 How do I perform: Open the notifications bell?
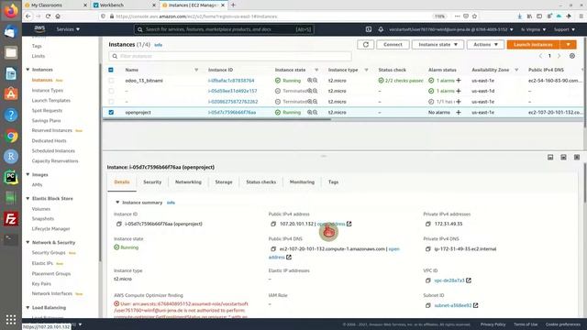coord(381,29)
